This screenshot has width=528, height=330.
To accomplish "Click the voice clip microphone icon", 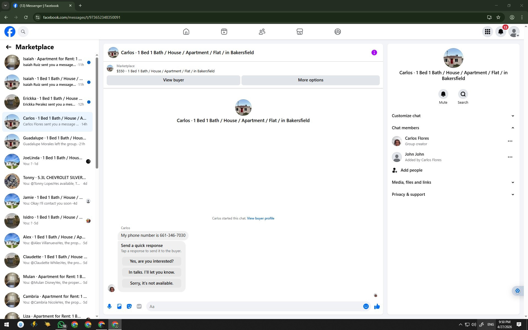I will (109, 306).
